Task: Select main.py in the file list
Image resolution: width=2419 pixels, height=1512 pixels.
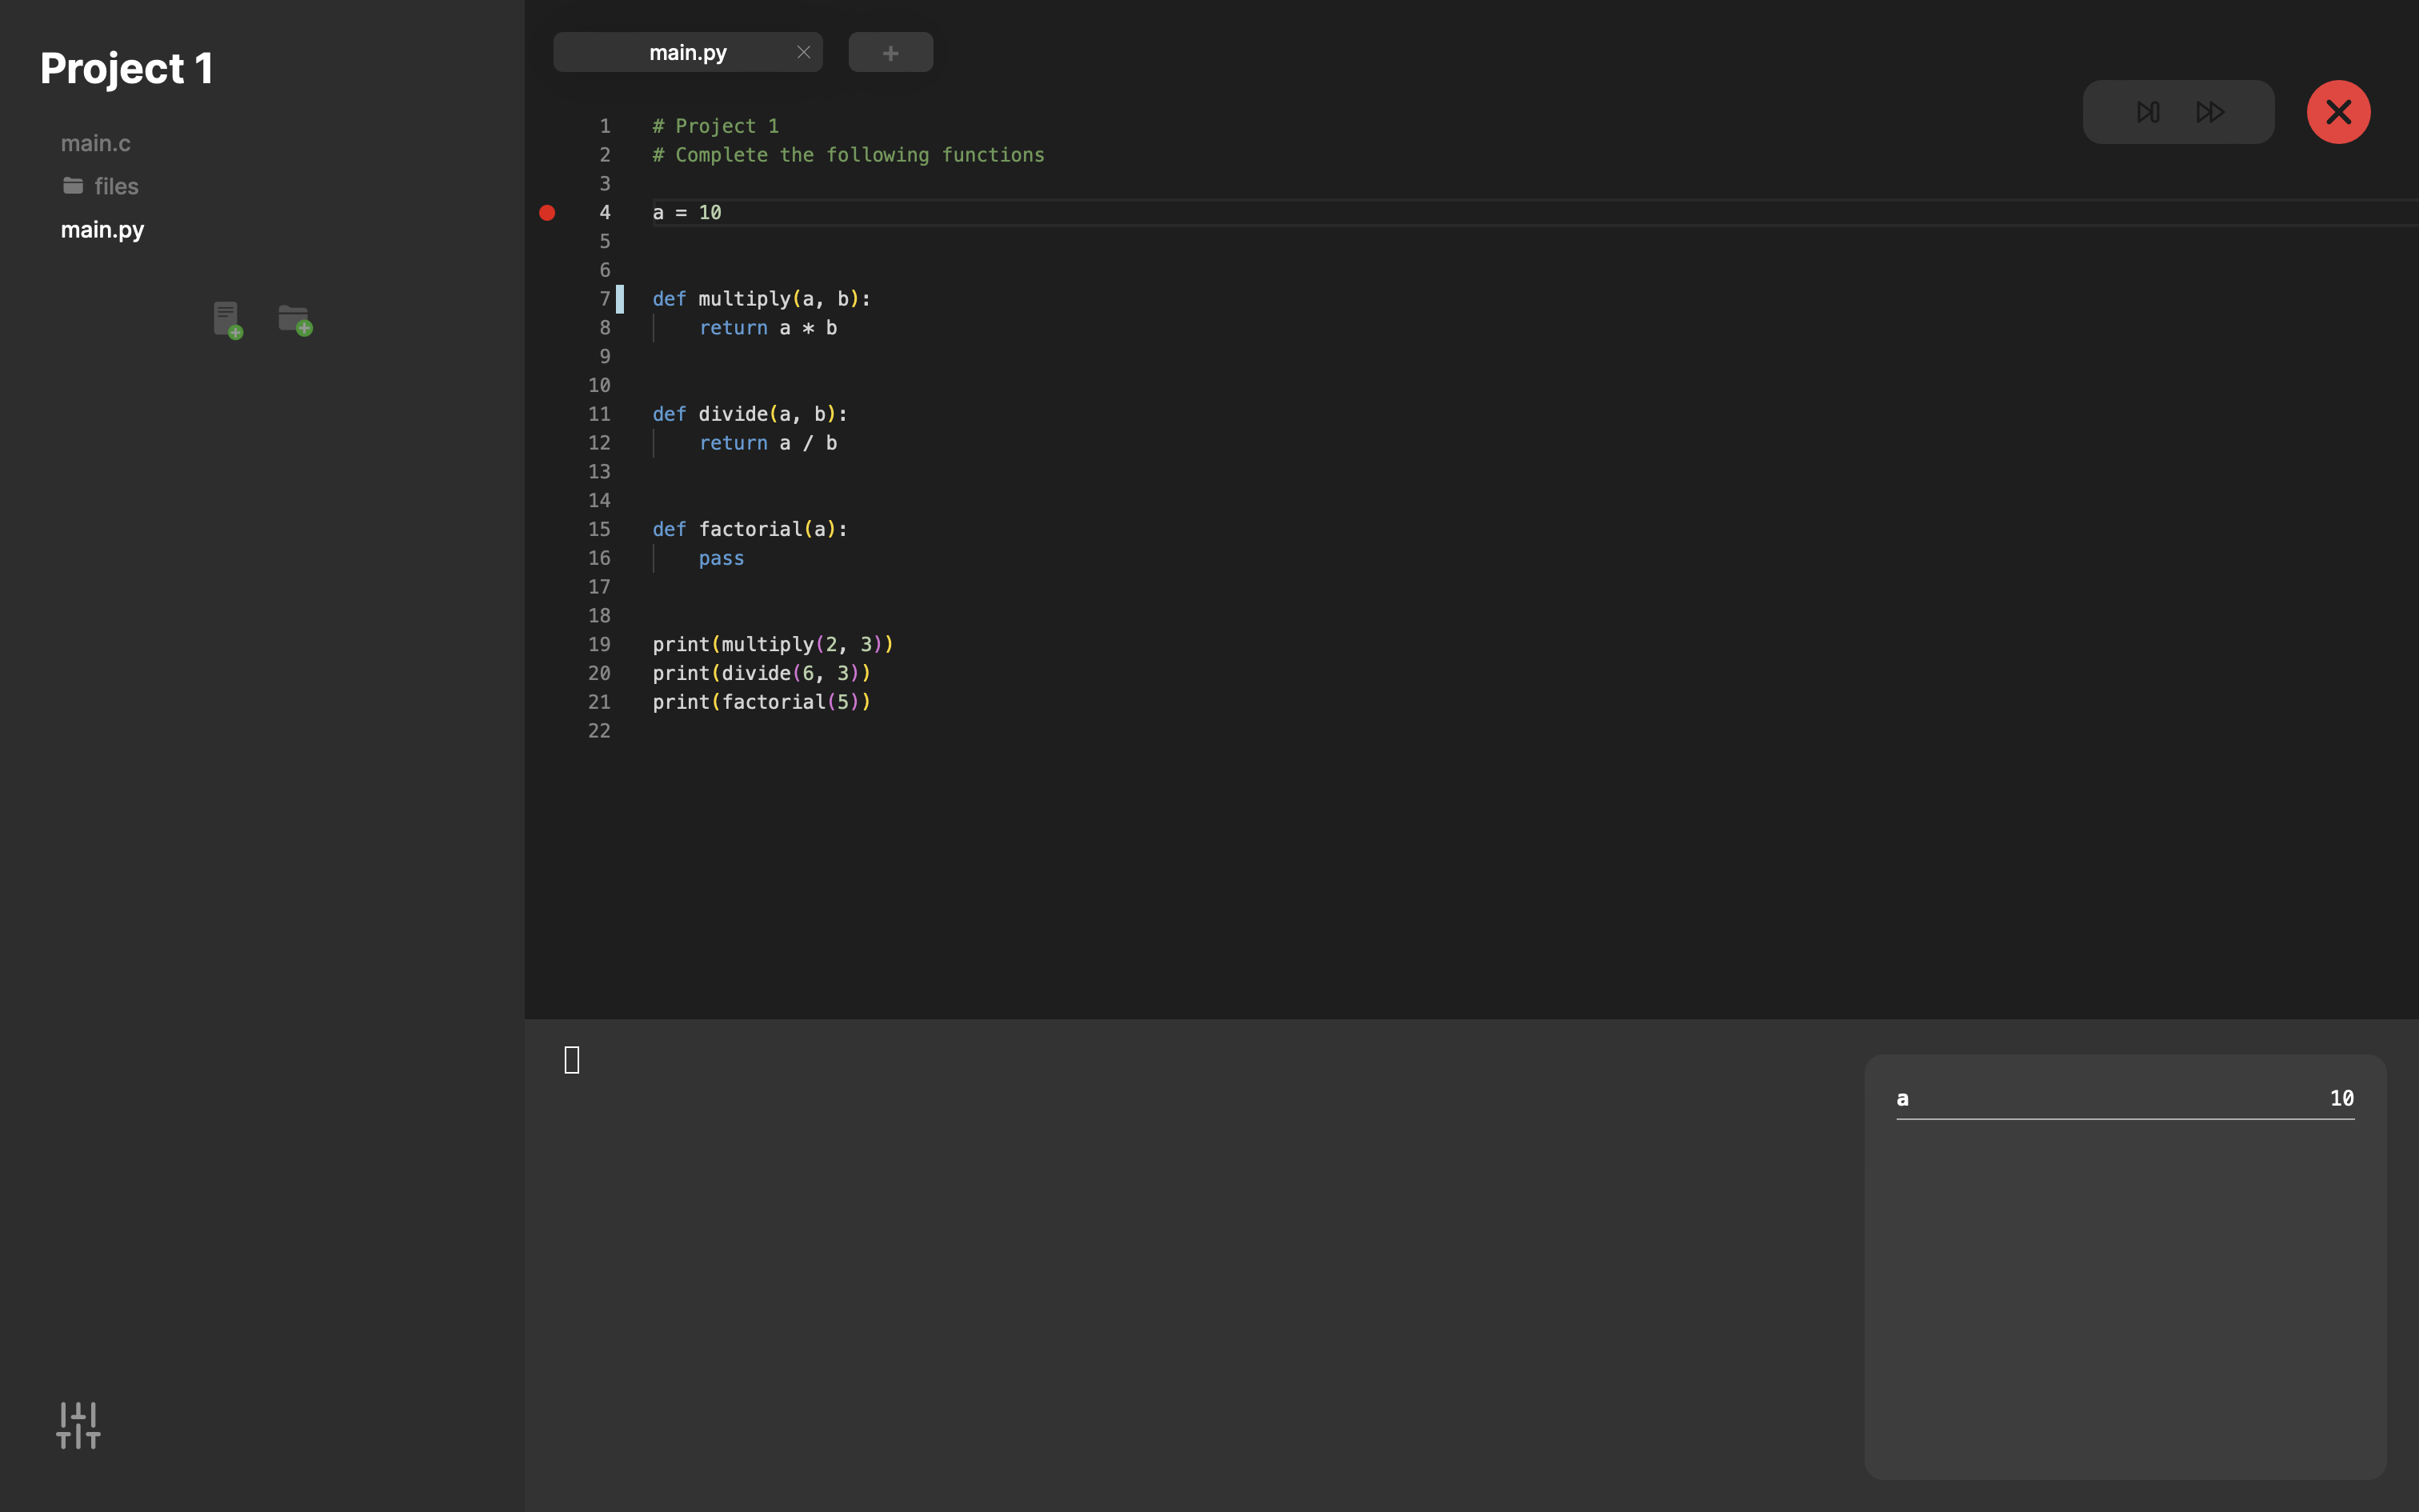Action: coord(102,229)
